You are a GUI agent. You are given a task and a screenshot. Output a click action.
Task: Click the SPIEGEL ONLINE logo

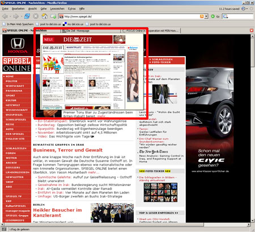point(17,64)
